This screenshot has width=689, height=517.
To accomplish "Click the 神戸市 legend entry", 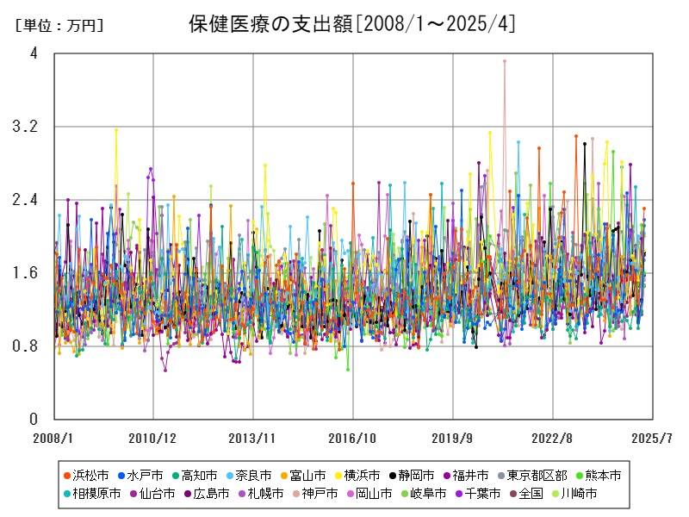I will pos(315,494).
